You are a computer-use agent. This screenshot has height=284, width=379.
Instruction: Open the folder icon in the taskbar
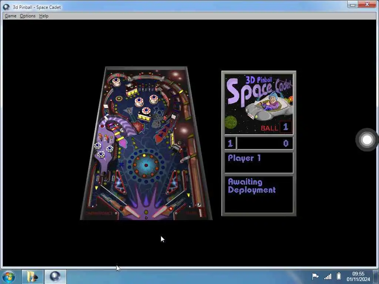33,277
